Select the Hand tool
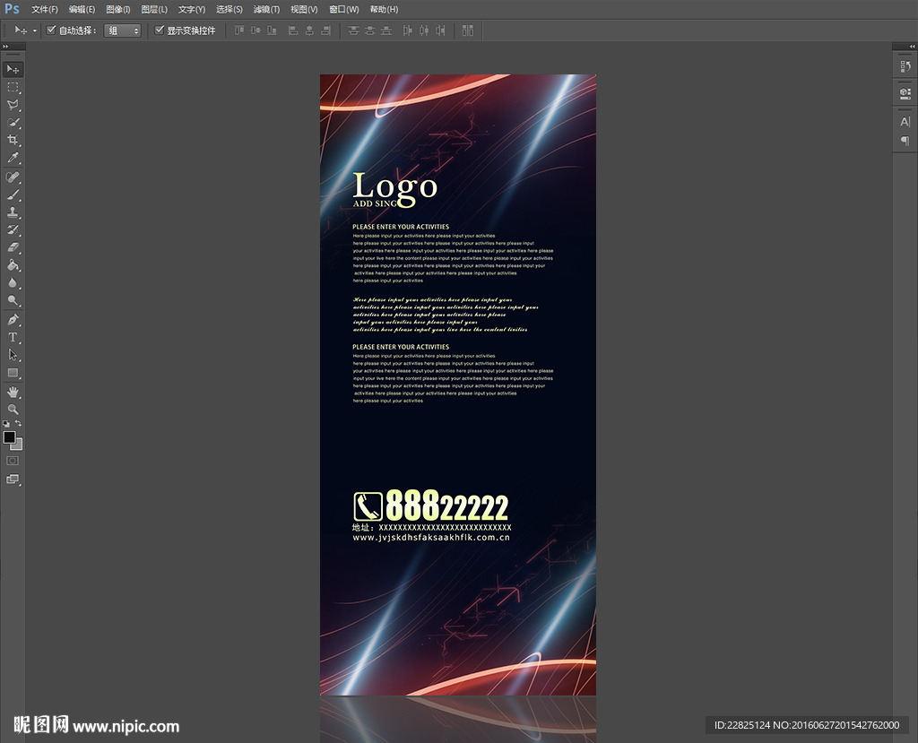This screenshot has width=918, height=743. coord(13,392)
